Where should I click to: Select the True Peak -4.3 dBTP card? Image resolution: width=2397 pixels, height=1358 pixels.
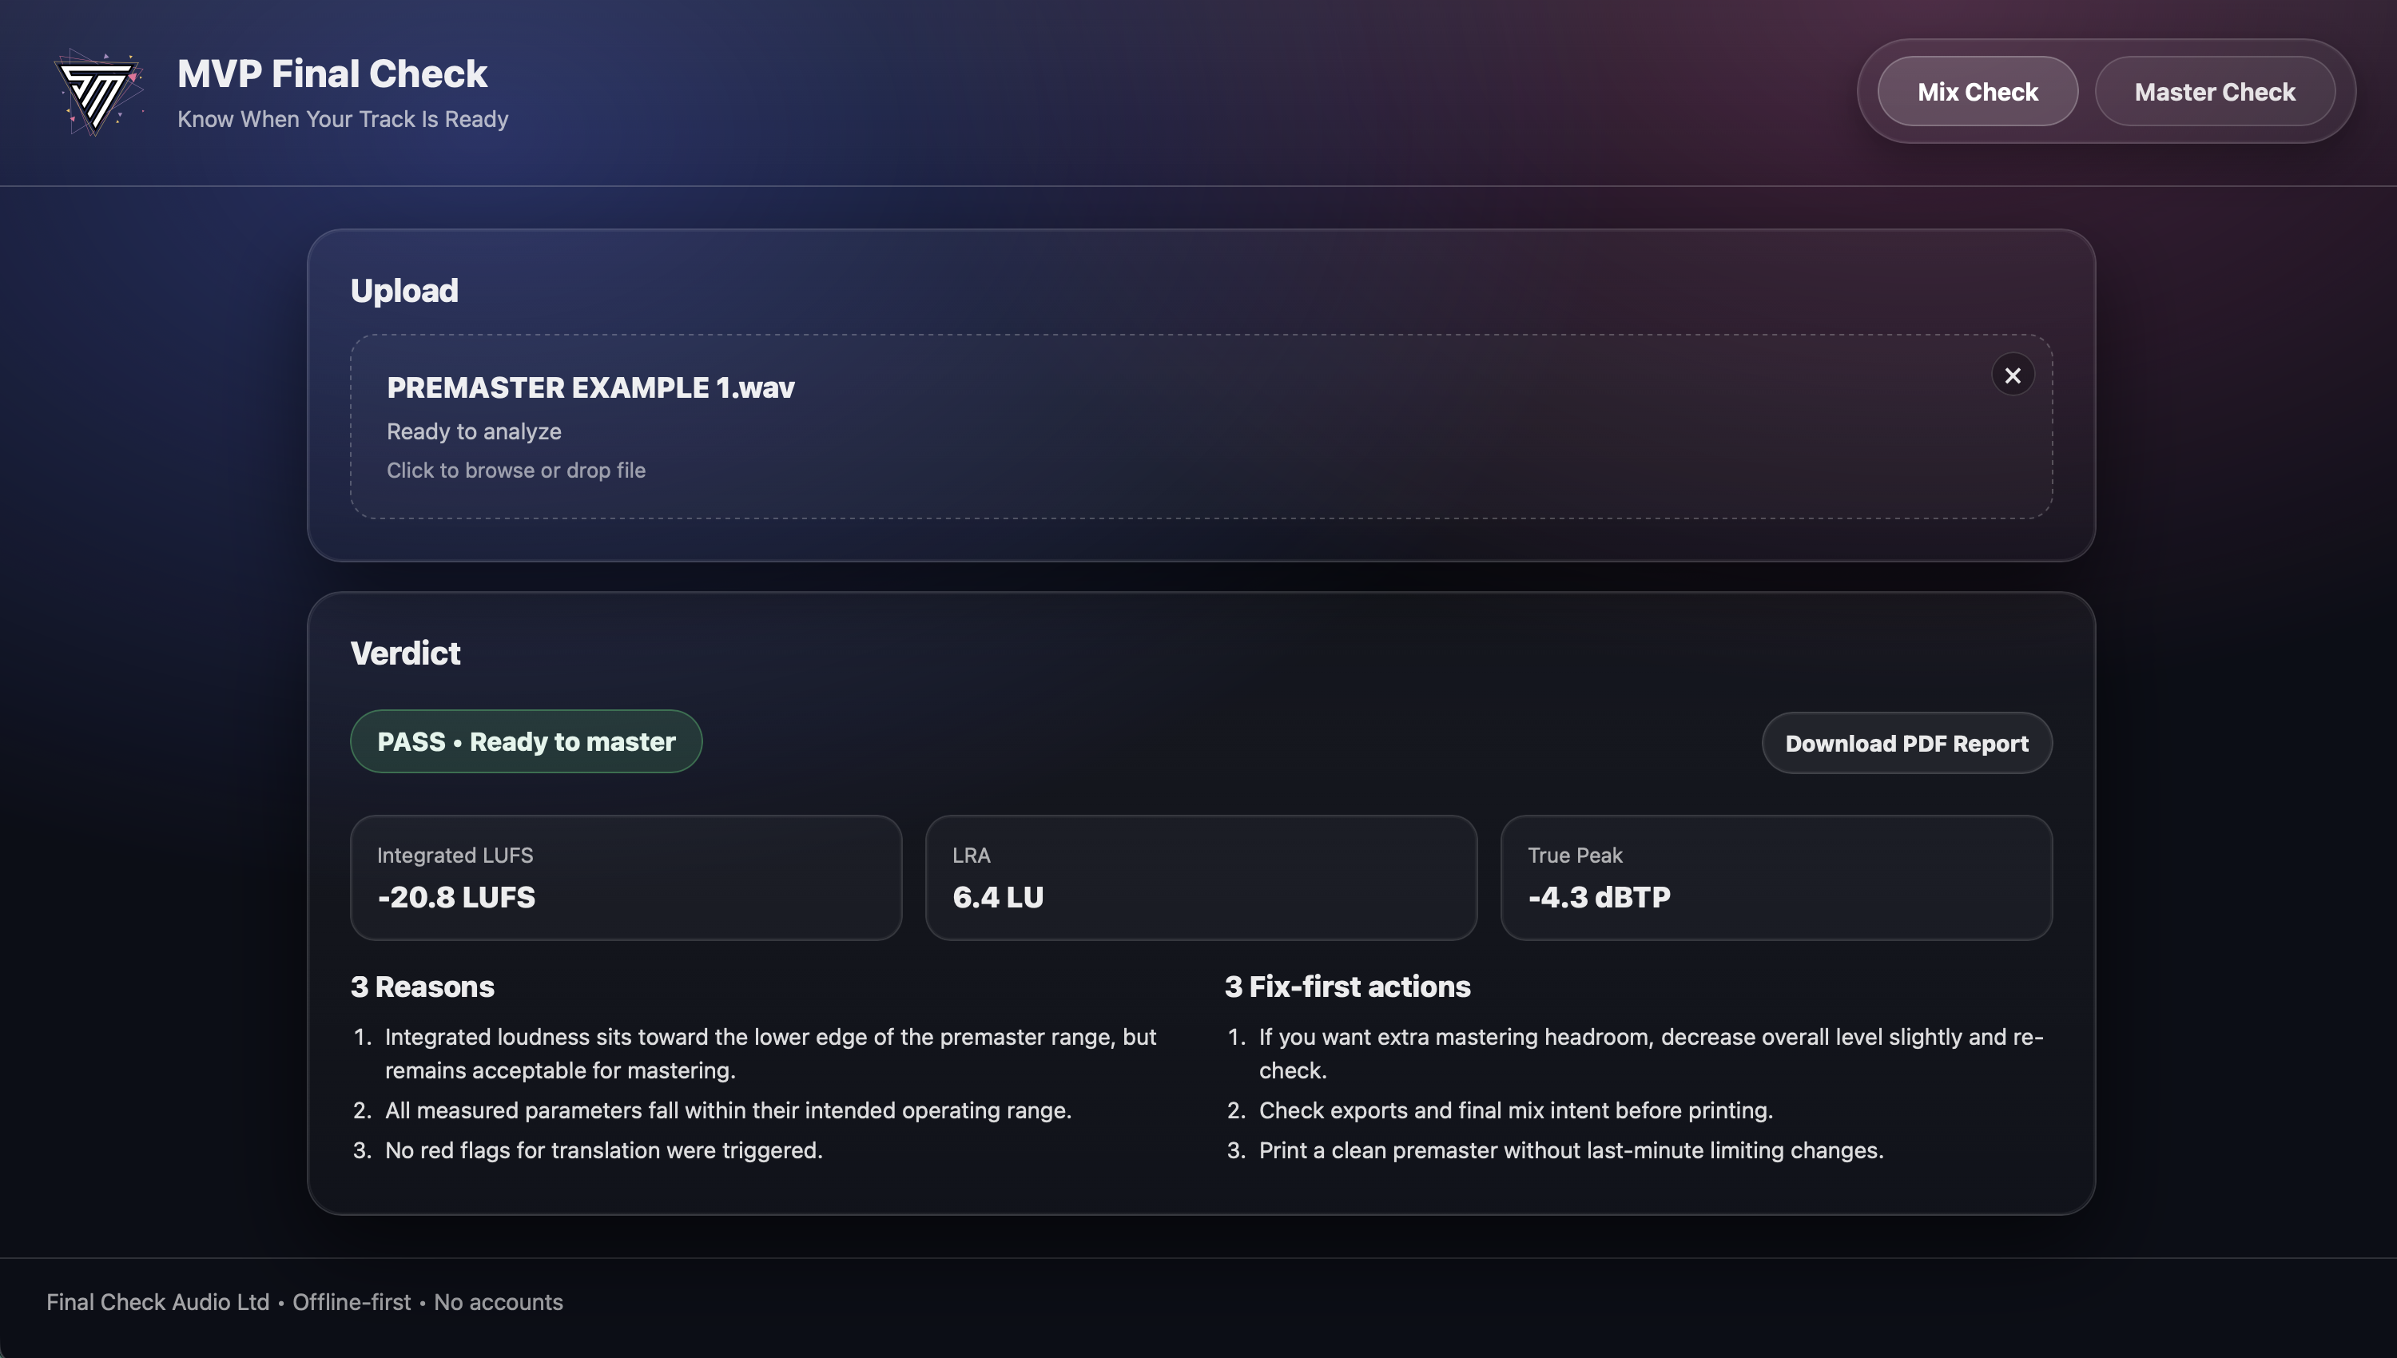[x=1775, y=878]
